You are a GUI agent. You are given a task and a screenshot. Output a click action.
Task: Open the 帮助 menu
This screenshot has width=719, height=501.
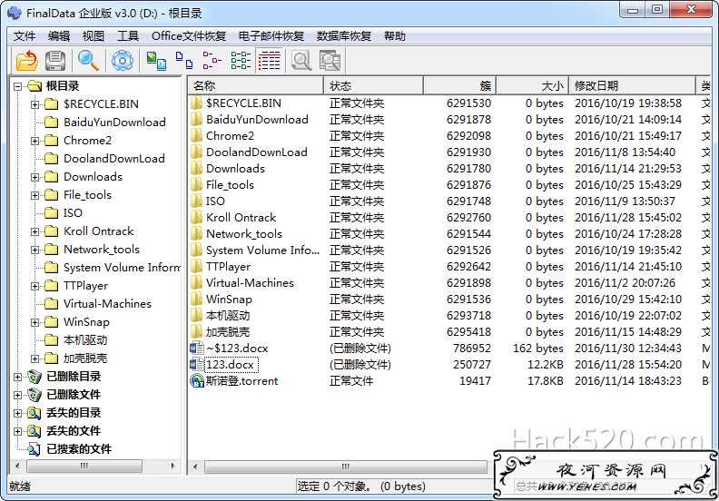click(x=395, y=35)
